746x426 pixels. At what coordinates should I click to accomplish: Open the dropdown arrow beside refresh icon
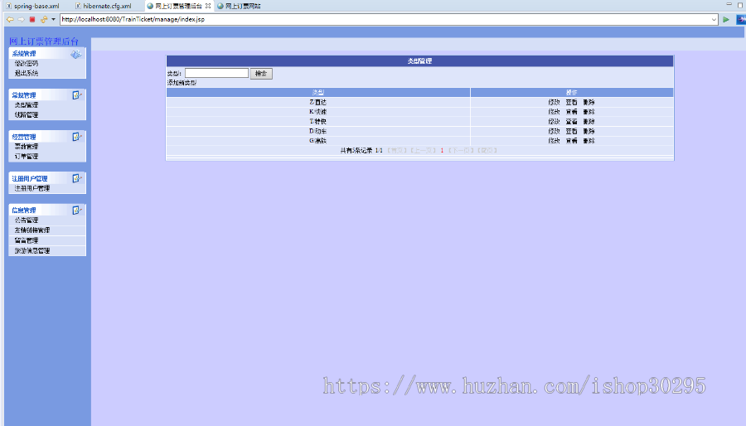click(x=53, y=20)
